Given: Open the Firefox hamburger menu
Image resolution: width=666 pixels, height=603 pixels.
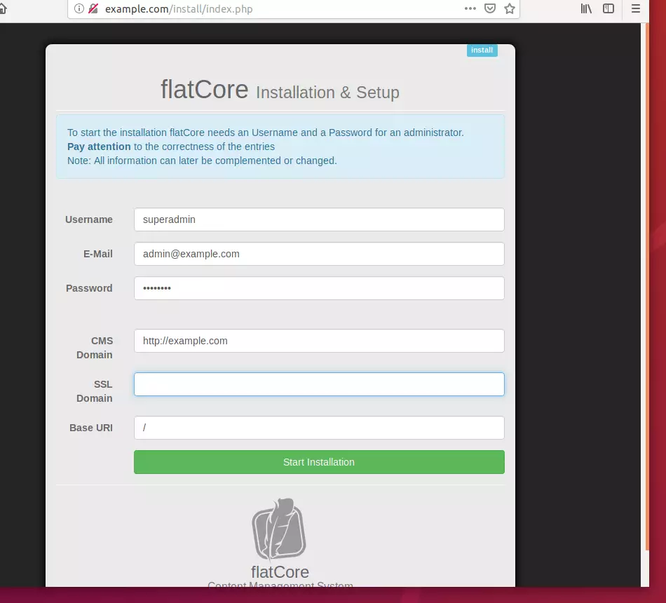Looking at the screenshot, I should [x=636, y=8].
